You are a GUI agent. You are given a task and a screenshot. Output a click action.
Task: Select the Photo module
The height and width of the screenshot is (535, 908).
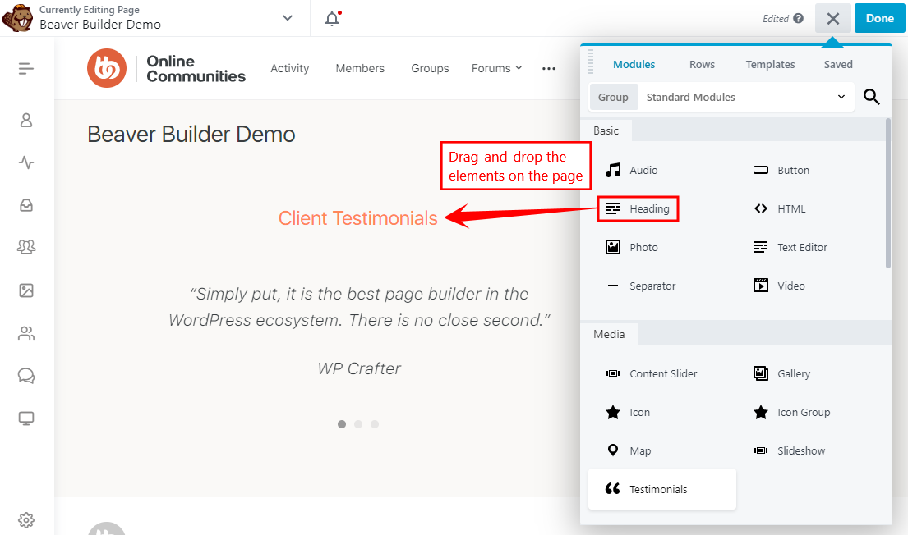click(x=644, y=247)
